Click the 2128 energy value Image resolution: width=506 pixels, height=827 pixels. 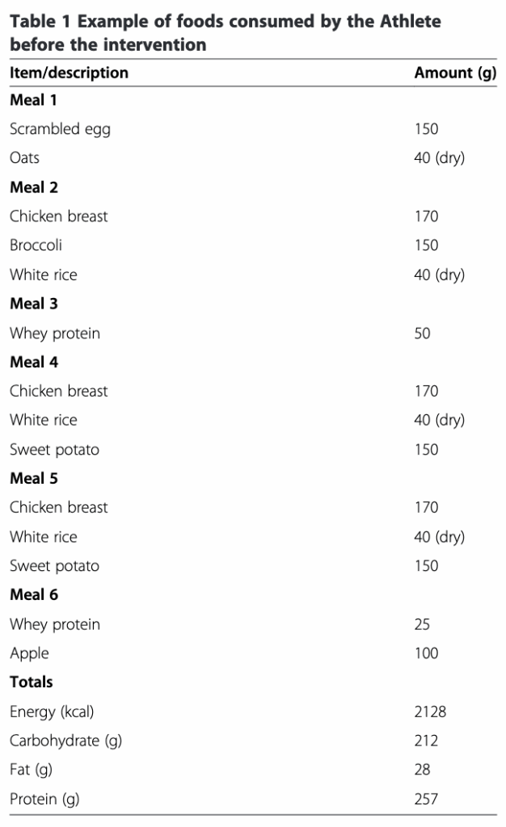point(430,712)
